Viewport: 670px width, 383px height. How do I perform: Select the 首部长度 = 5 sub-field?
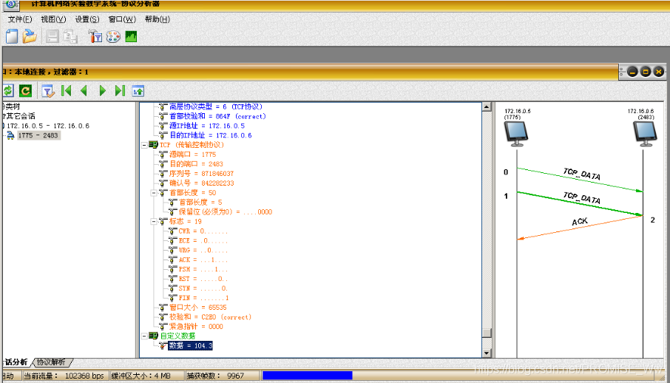click(x=200, y=202)
